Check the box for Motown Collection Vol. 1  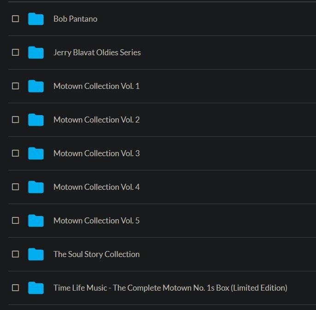click(15, 86)
